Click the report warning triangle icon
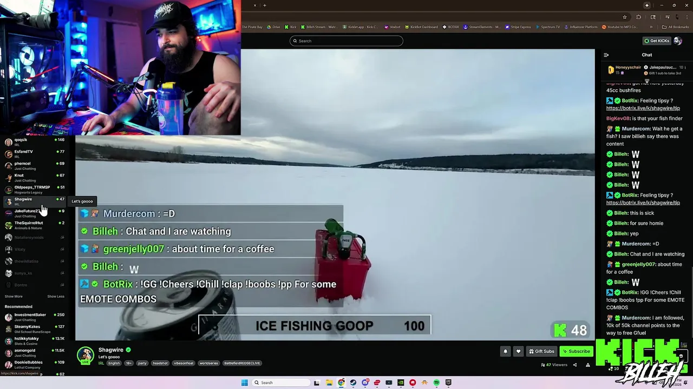 point(588,365)
